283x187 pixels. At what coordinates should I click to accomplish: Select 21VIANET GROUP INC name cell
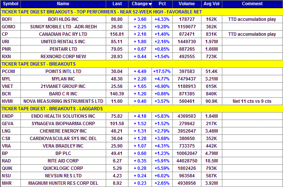pos(63,86)
